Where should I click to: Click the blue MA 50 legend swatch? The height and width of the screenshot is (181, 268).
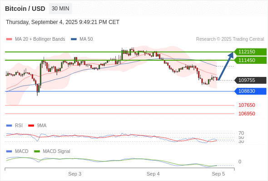[74, 39]
